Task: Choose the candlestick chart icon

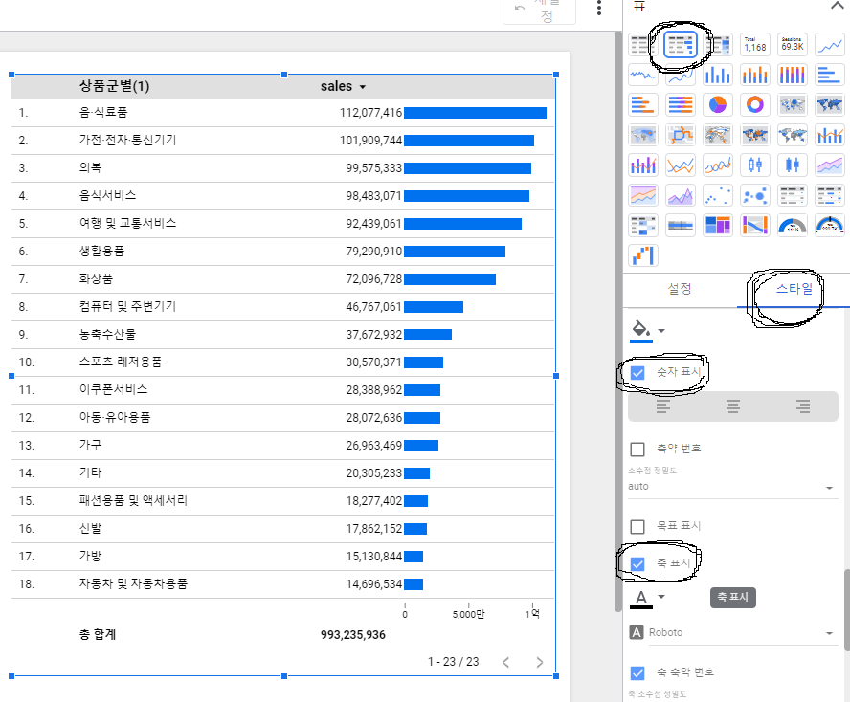Action: 793,165
